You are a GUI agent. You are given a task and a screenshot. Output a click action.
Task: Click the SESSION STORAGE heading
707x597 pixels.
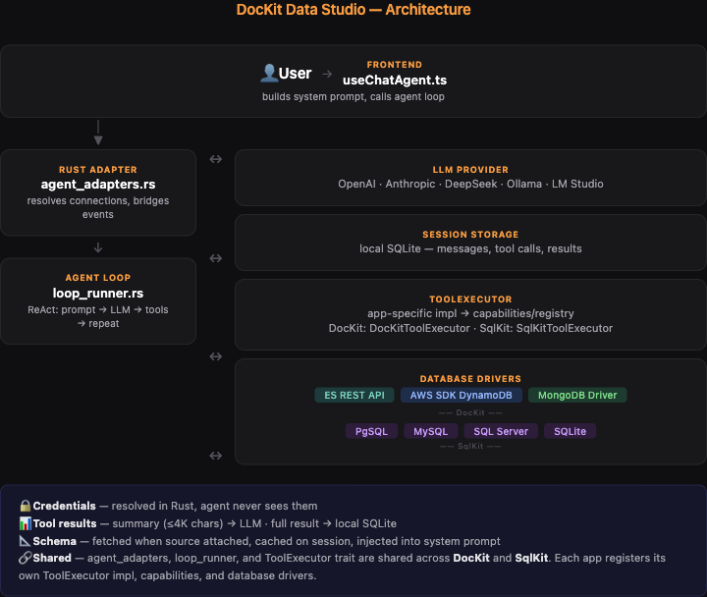pos(470,235)
